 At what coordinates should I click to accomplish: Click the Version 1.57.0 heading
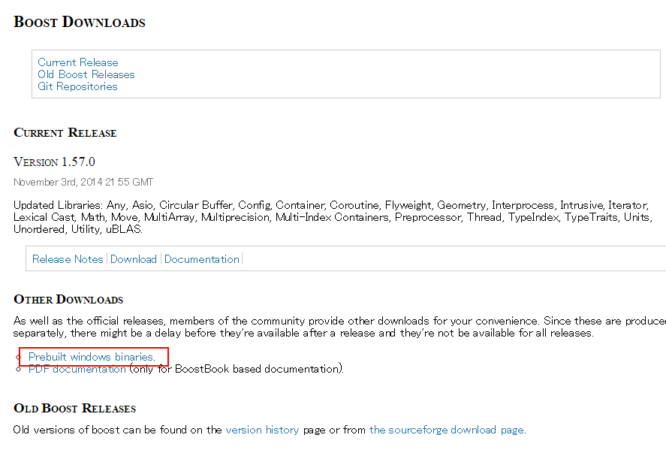(54, 162)
